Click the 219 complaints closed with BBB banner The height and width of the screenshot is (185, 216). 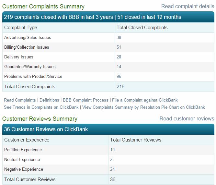click(108, 17)
